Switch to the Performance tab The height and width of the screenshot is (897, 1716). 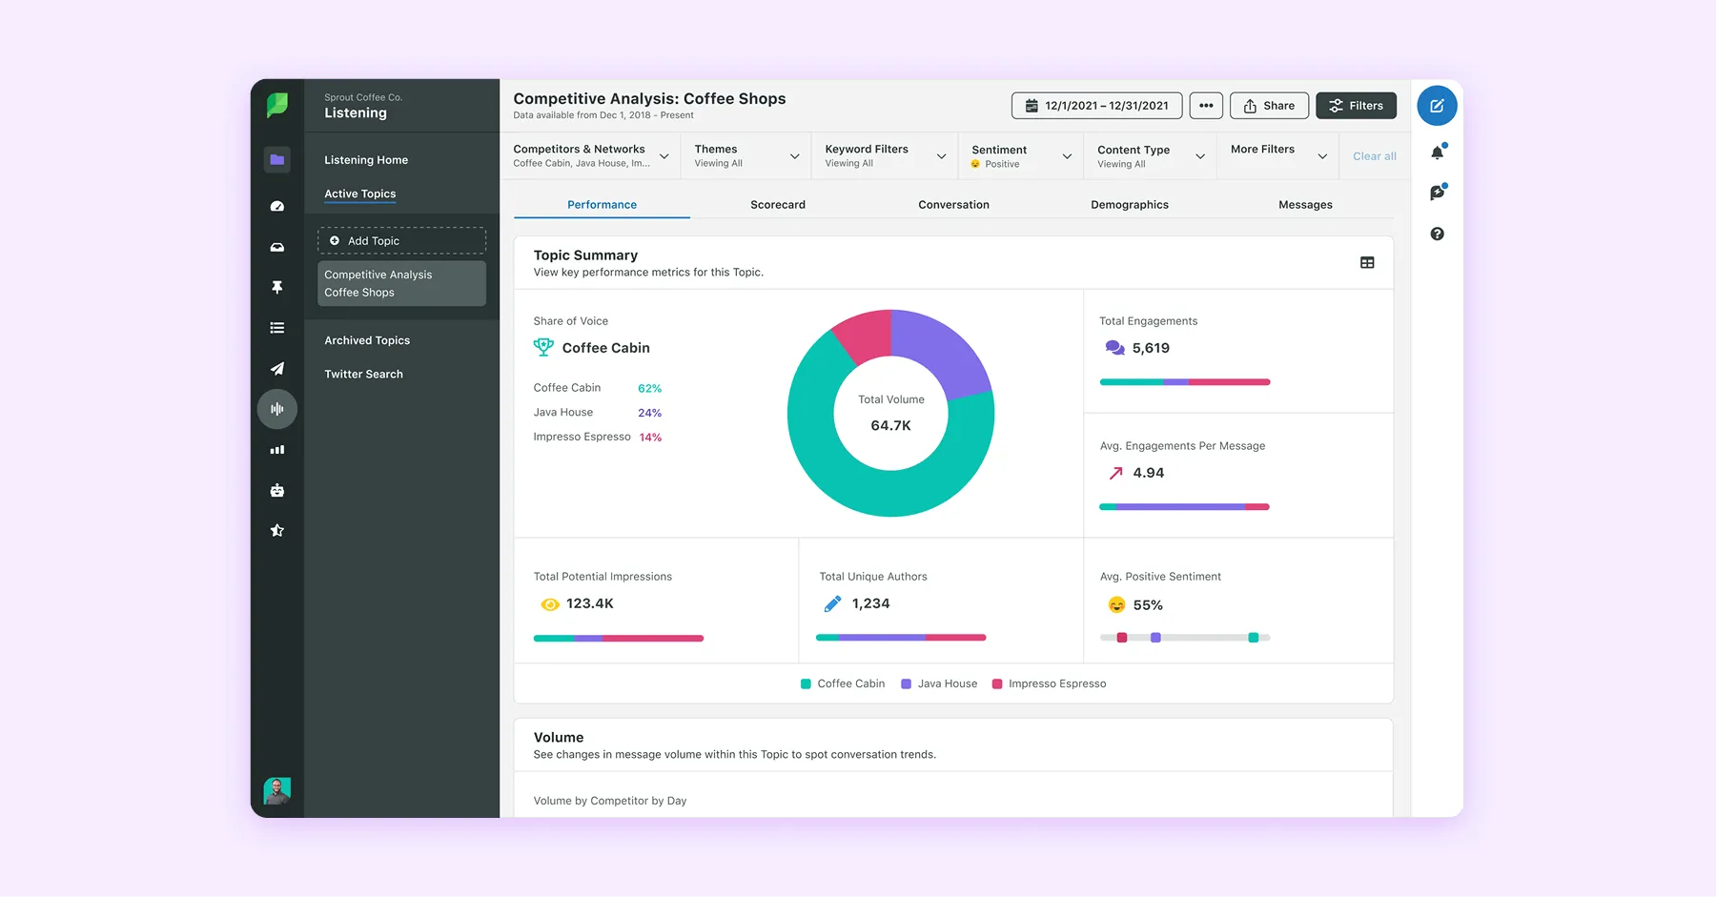(602, 205)
